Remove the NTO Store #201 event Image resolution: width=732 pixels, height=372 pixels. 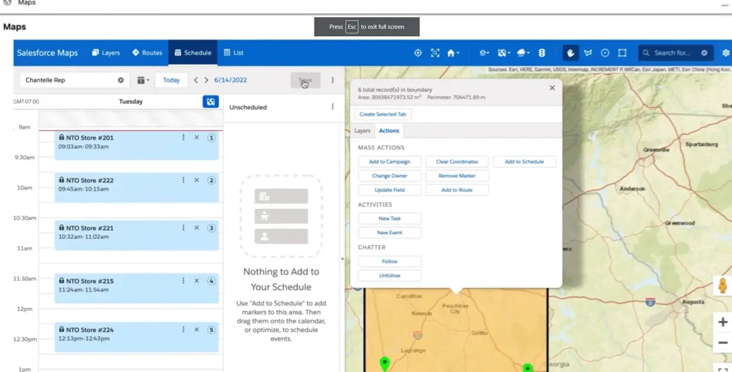click(x=196, y=138)
